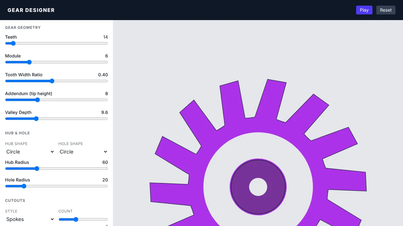Click the Reset button
The image size is (403, 226).
(386, 10)
